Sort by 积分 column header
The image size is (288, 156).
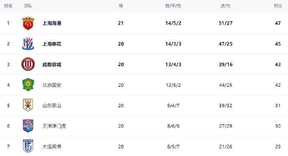[278, 6]
